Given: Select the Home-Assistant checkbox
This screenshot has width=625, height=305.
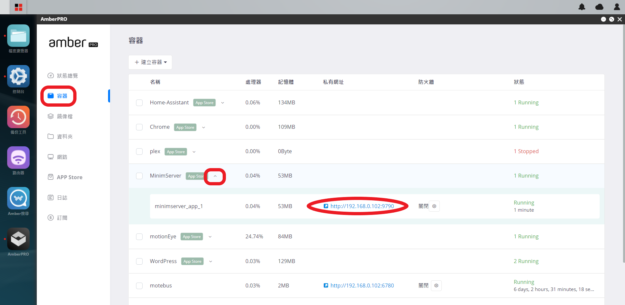Looking at the screenshot, I should click(x=139, y=103).
